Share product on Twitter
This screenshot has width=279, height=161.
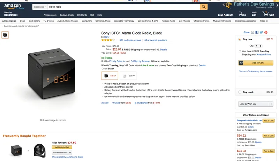(261, 32)
